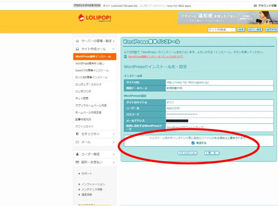The width and height of the screenshot is (278, 209).
Task: Click the パスワード row label
Action: point(133,115)
